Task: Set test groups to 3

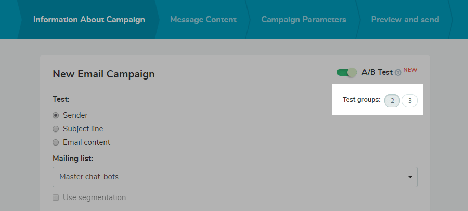Action: point(410,100)
